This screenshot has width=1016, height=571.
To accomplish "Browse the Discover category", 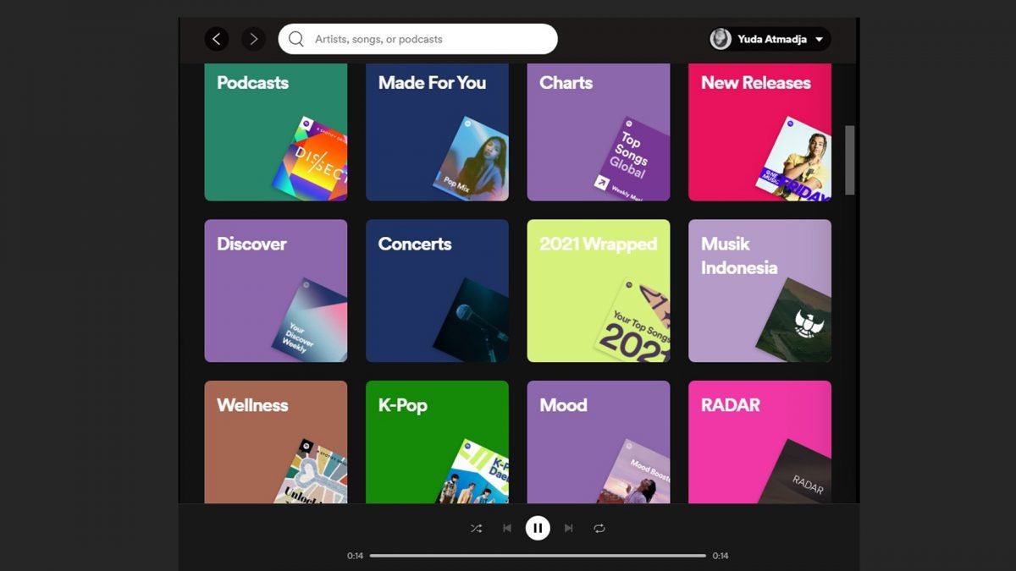I will 276,291.
